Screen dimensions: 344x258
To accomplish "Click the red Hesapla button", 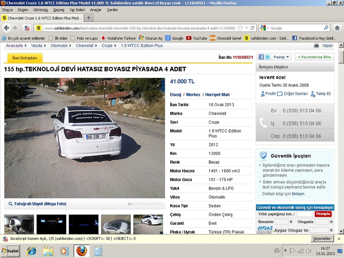I will pyautogui.click(x=323, y=214).
